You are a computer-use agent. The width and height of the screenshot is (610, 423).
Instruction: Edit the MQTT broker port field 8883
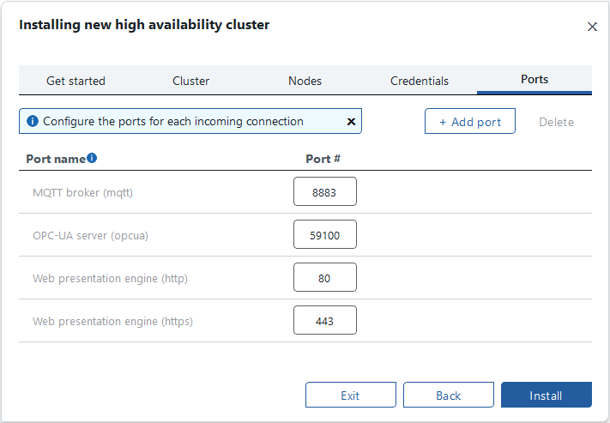point(325,192)
